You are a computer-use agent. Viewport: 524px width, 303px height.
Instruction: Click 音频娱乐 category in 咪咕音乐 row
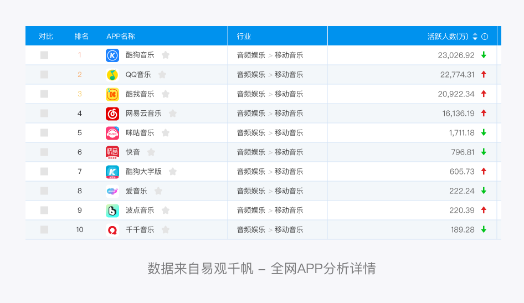[x=251, y=133]
